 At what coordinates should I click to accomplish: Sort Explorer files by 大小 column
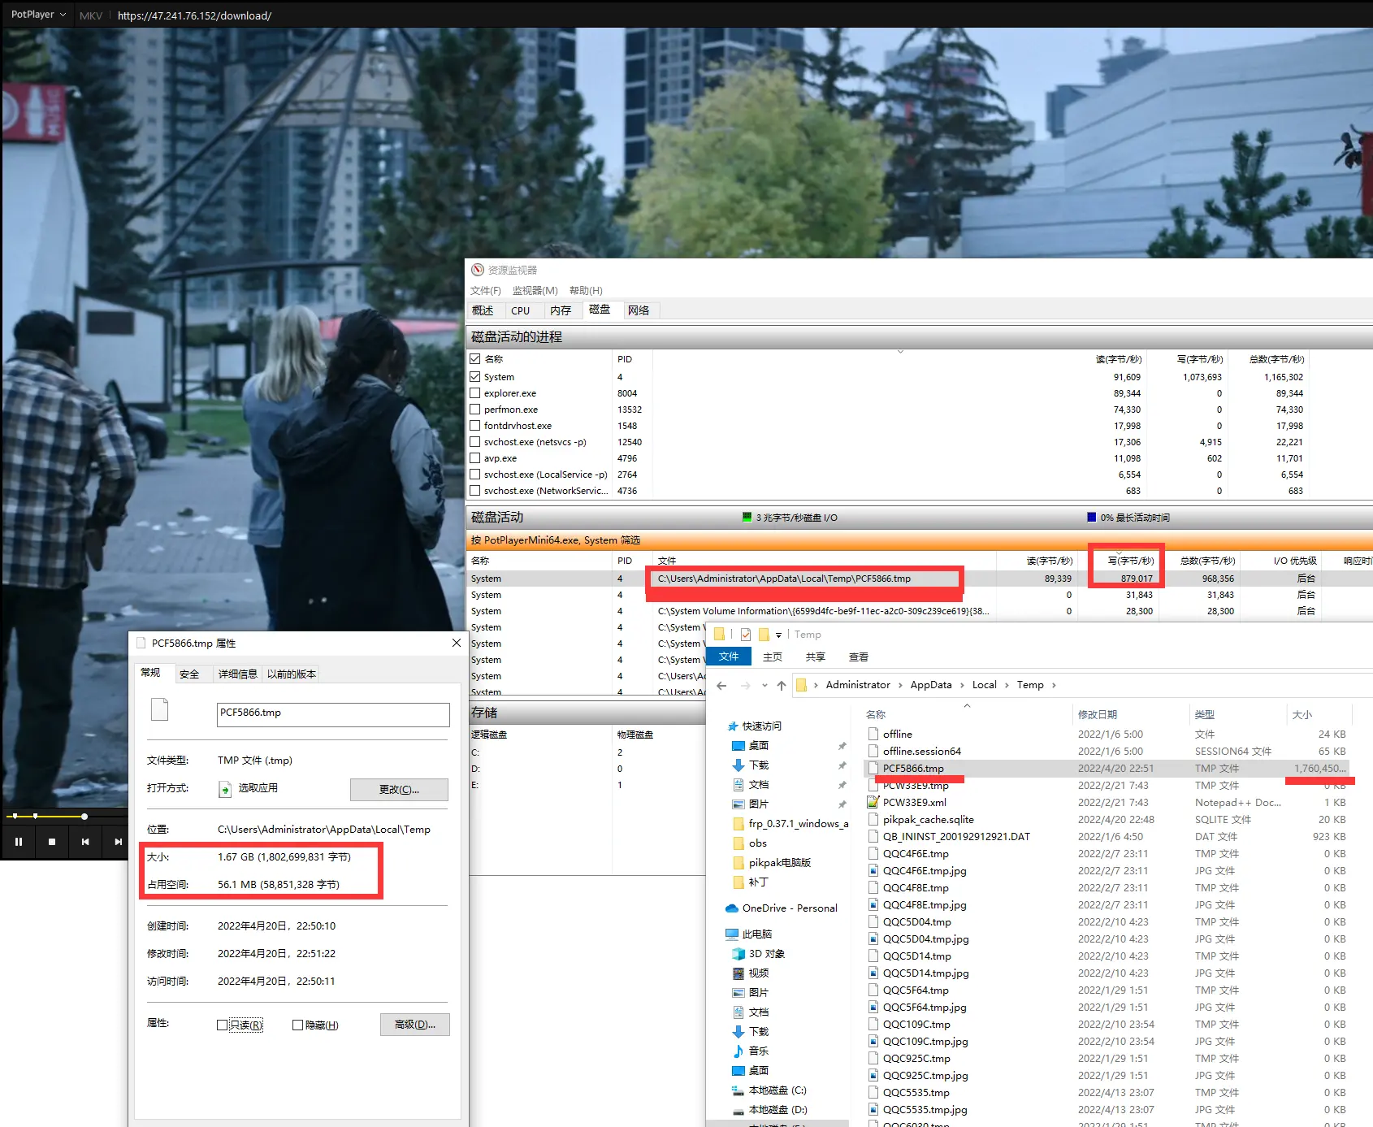click(1302, 715)
